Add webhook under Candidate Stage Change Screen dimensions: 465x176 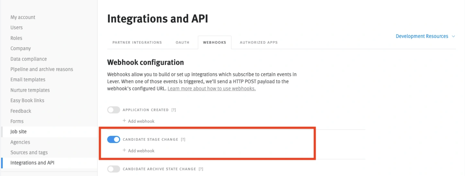coord(138,151)
